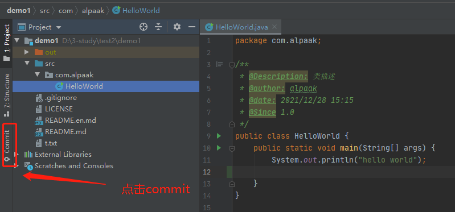Click the External Libraries icon
Image resolution: width=455 pixels, height=212 pixels.
tap(28, 155)
